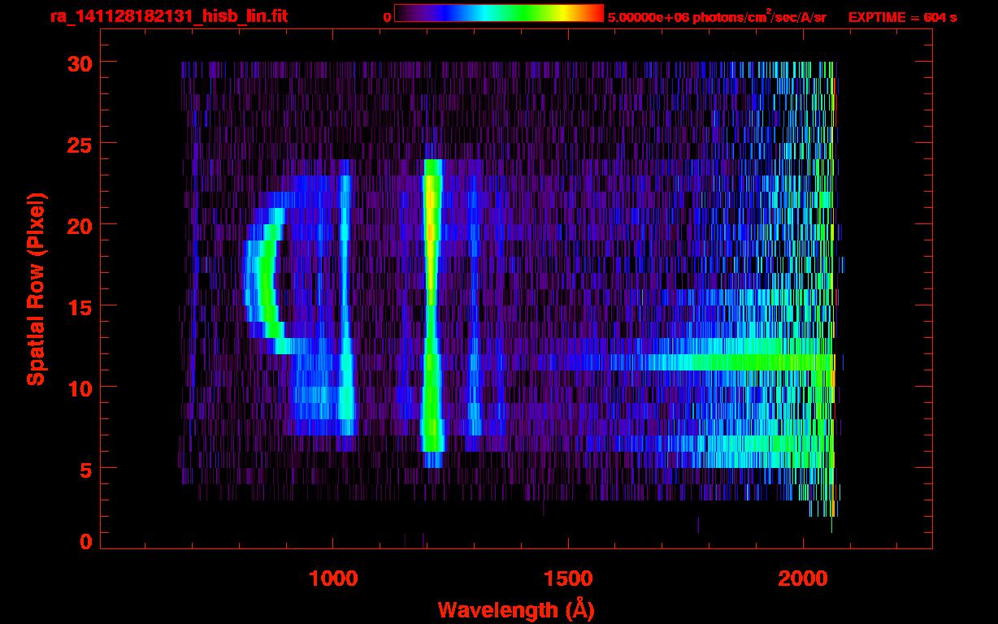This screenshot has height=624, width=998.
Task: Click the y-axis tick label 10
Action: point(78,388)
